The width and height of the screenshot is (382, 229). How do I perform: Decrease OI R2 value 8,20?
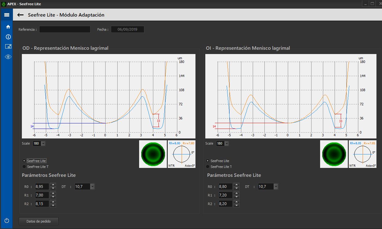[x=236, y=205]
